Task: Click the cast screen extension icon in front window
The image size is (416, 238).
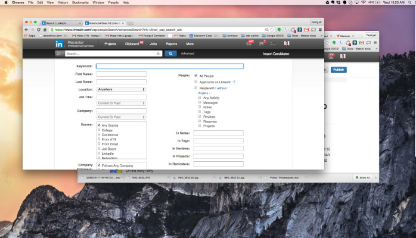Action: tap(313, 30)
